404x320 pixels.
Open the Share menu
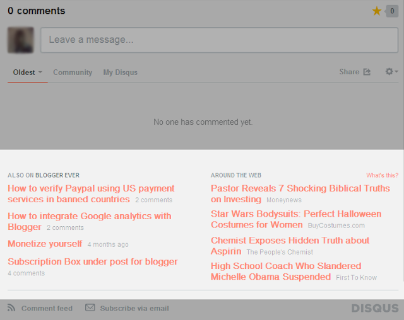[x=349, y=72]
